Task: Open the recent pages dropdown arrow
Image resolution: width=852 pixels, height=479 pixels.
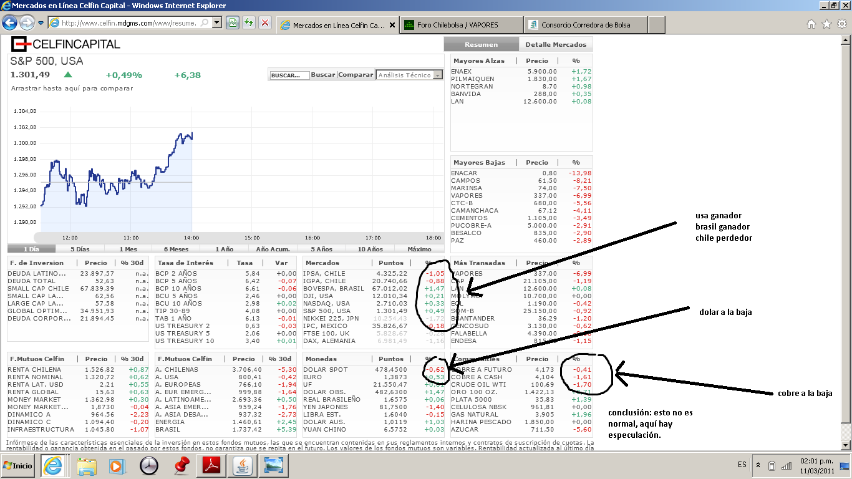Action: 41,23
